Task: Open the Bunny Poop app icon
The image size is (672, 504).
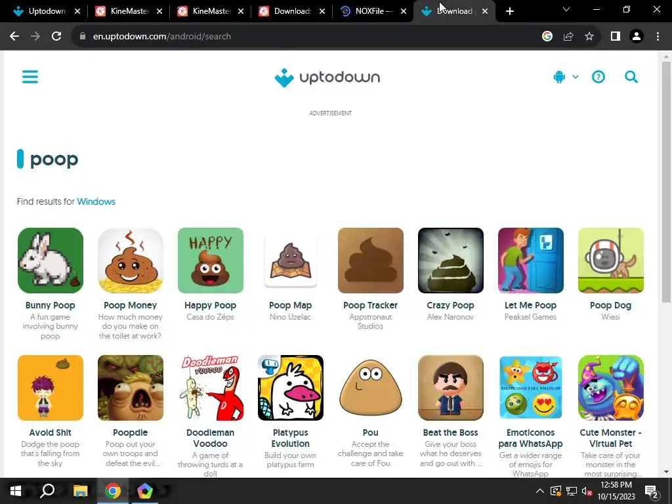Action: pos(50,261)
